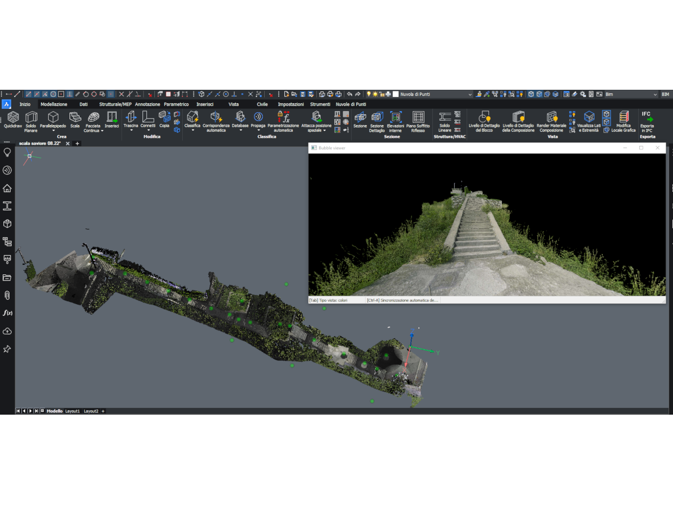Expand the Facciata Continua dropdown arrow
The width and height of the screenshot is (673, 505).
(102, 131)
